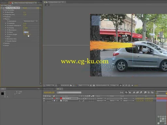Toggle transparency grid in viewer

pos(94,86)
